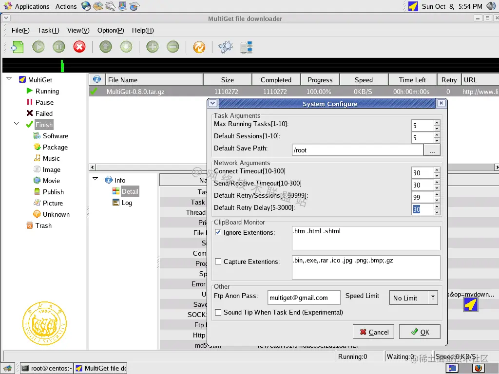The image size is (499, 374).
Task: Add thread with plus toolbar icon
Action: pos(153,47)
